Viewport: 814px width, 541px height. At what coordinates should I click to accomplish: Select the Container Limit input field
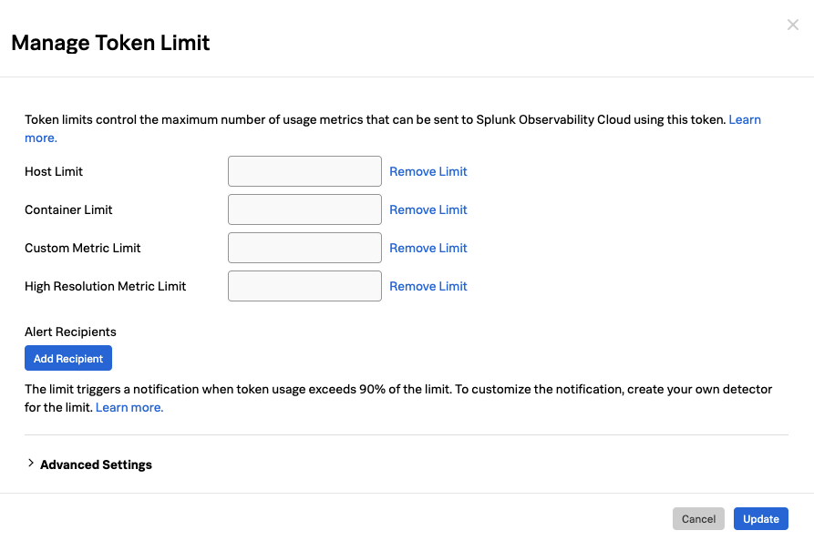[x=304, y=209]
